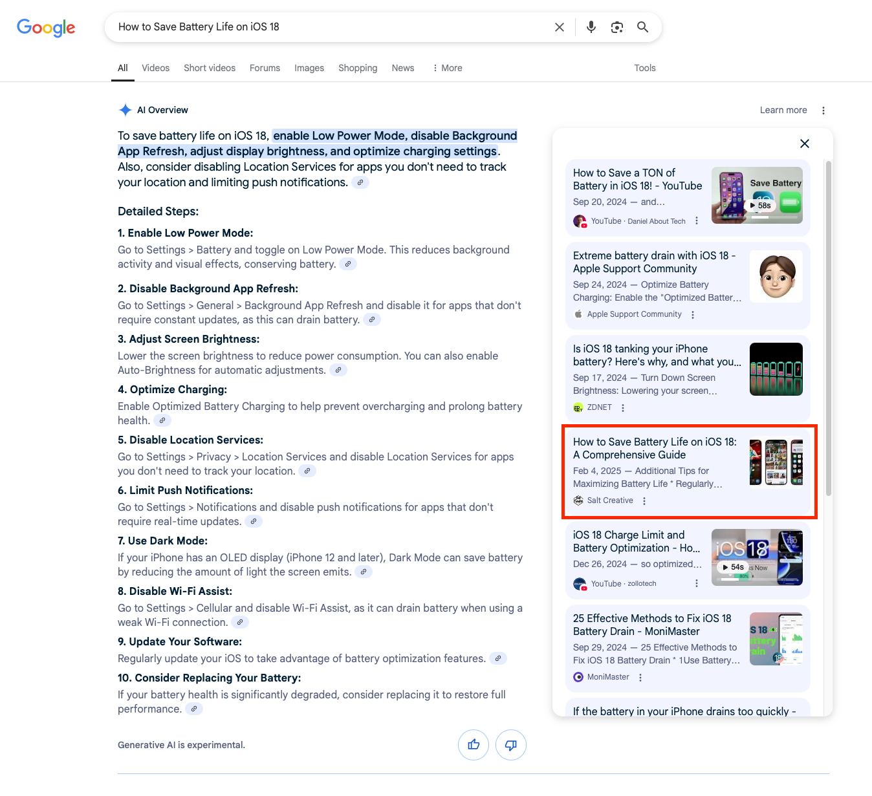This screenshot has width=872, height=796.
Task: Open source link for Location Services step
Action: click(x=307, y=471)
